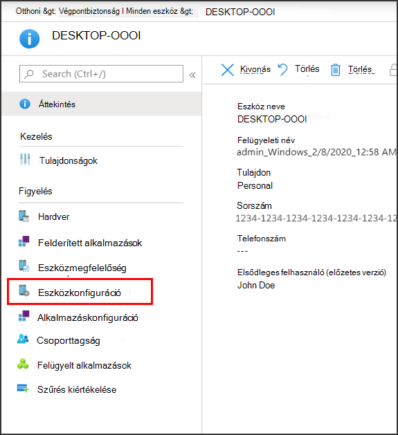Click the Otthoni breadcrumb link
The image size is (398, 435).
pos(28,11)
